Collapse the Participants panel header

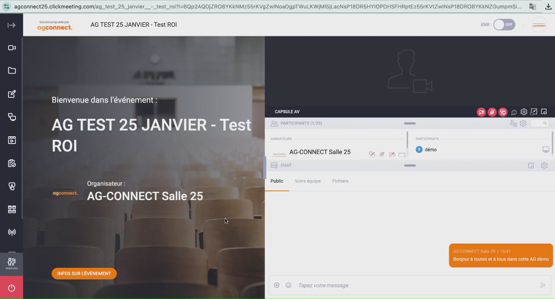[410, 123]
